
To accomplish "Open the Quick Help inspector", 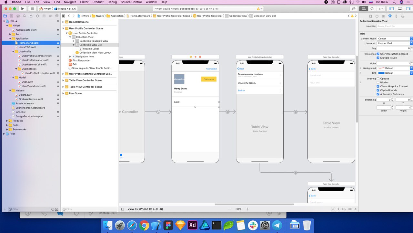I will coord(377,16).
